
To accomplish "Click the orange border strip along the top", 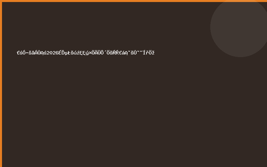I will pos(133,1).
